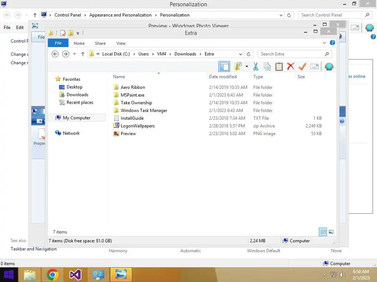Open Windows Start button
Screen dimensions: 377x282
[x=9, y=275]
